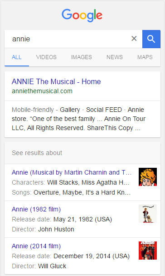Click the cartoon Annie musical thumbnail

coord(148,177)
